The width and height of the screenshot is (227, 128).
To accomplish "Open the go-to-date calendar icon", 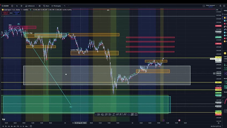I will tap(31, 126).
